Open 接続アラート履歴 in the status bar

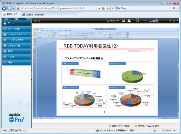coord(119,126)
